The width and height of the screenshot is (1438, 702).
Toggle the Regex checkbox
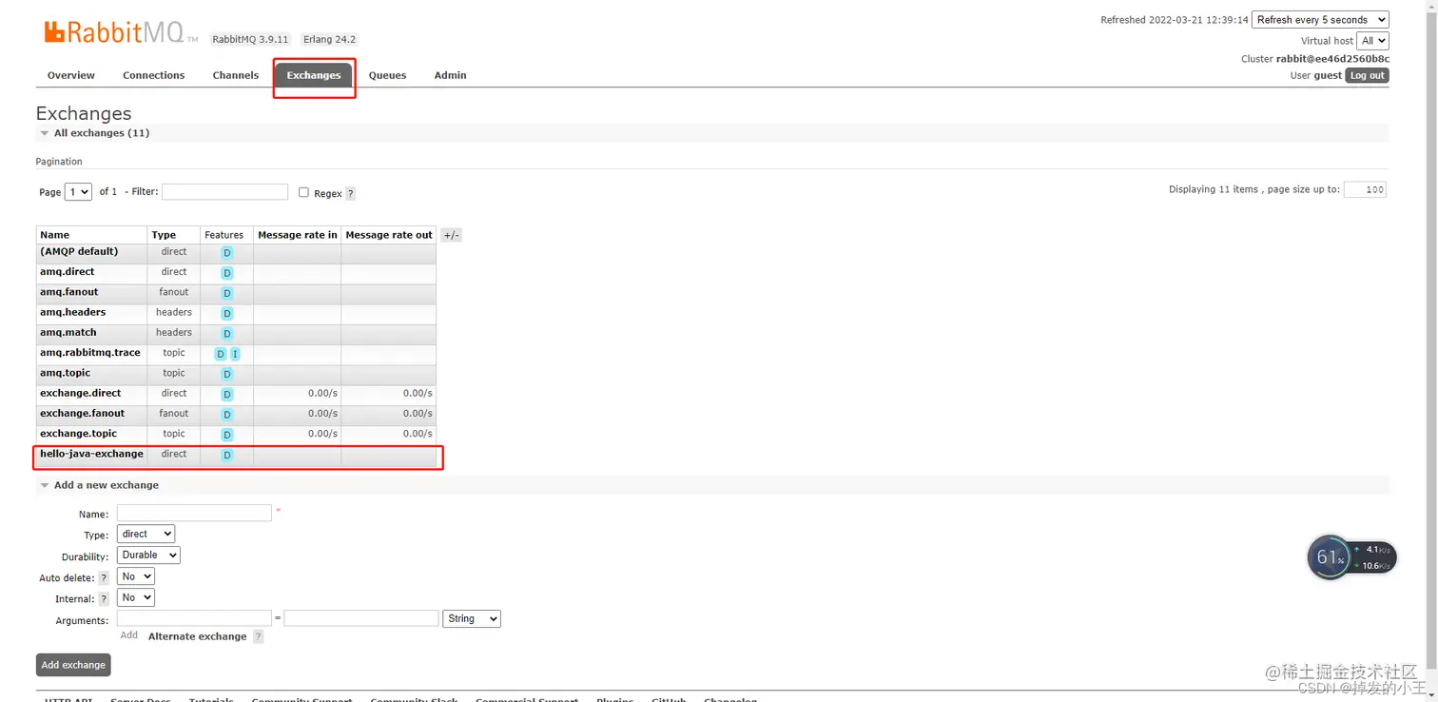[x=303, y=192]
